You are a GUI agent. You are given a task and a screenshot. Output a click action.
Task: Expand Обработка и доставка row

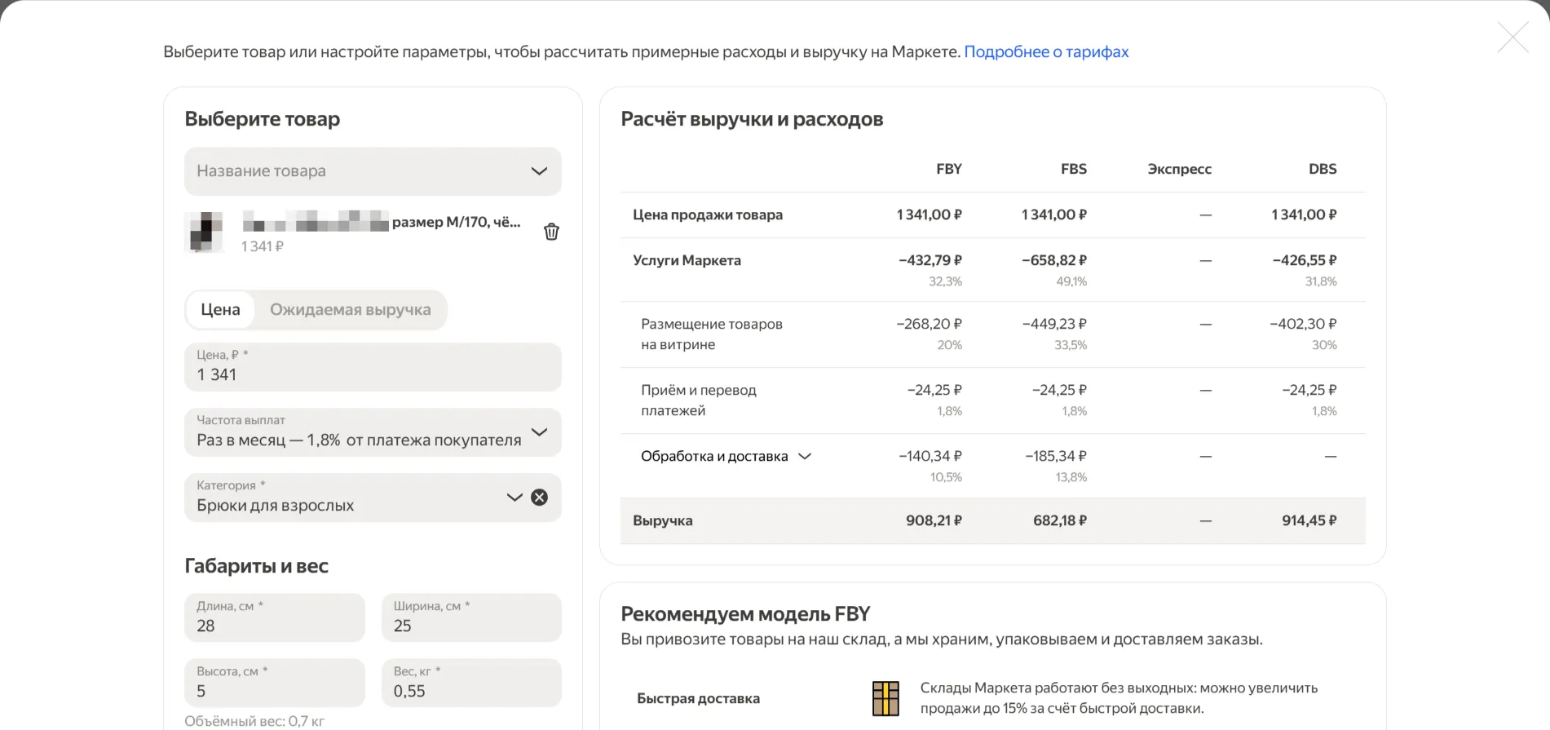[805, 456]
